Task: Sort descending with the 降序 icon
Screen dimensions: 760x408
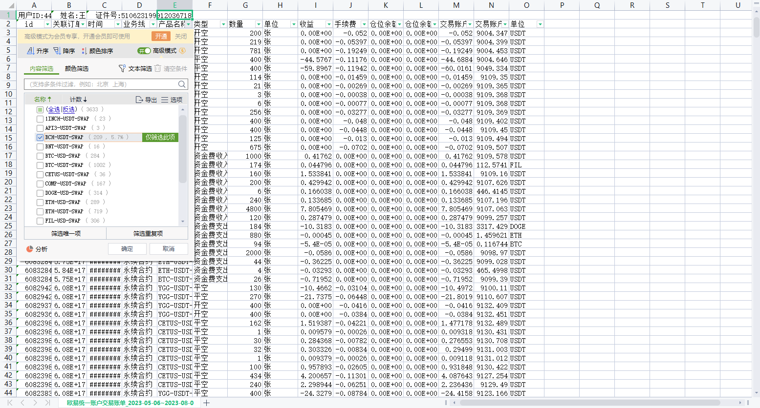Action: (57, 51)
